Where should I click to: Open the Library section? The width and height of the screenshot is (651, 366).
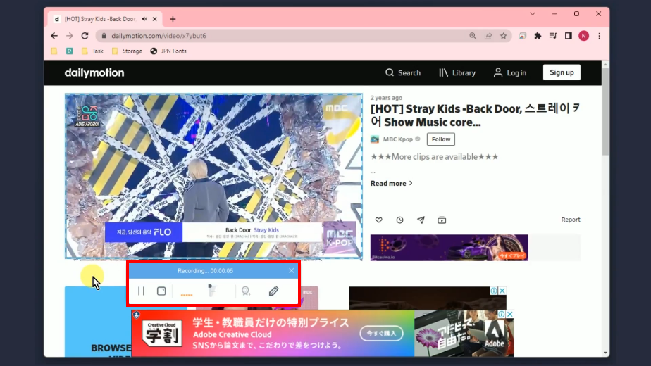click(x=457, y=72)
